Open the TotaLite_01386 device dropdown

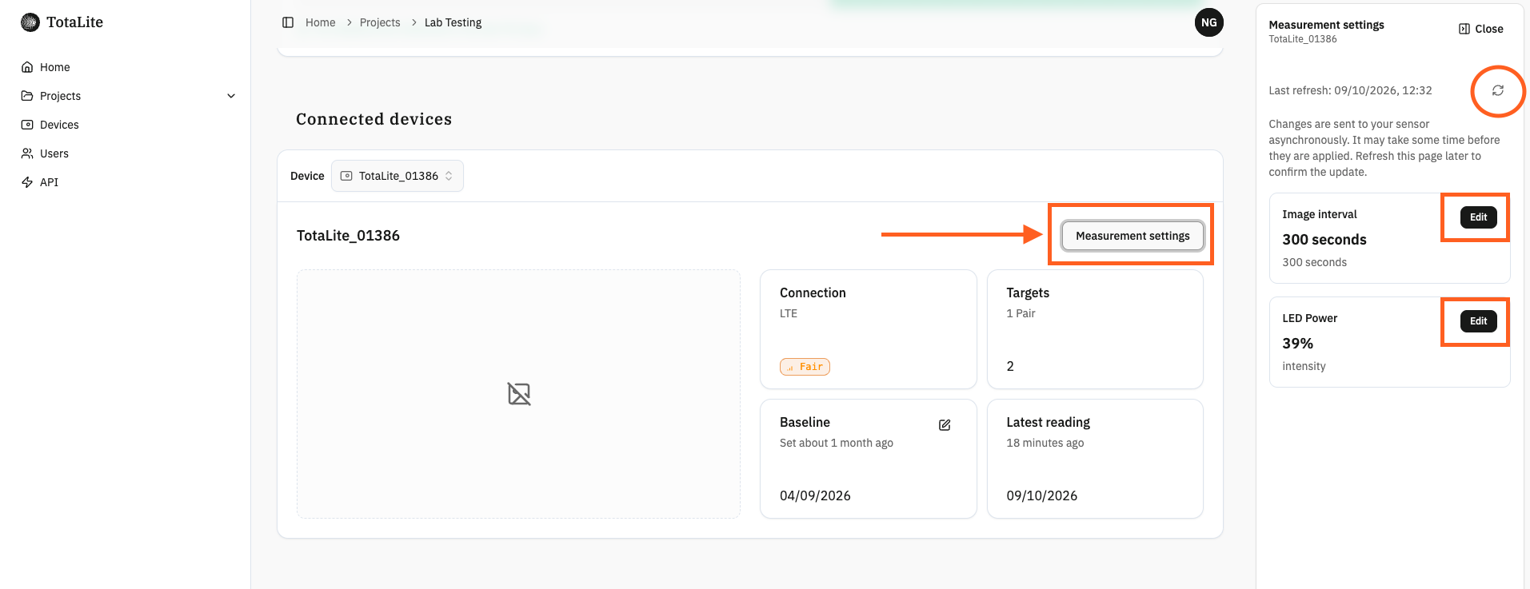[397, 176]
